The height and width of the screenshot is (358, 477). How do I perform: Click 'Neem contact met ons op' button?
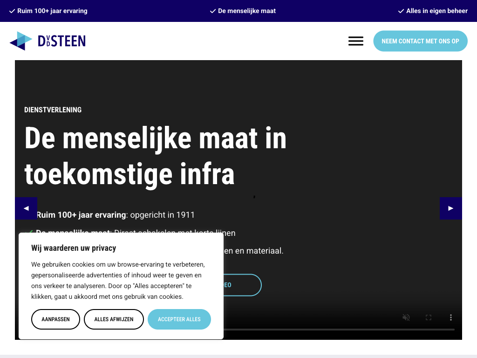[x=420, y=41]
